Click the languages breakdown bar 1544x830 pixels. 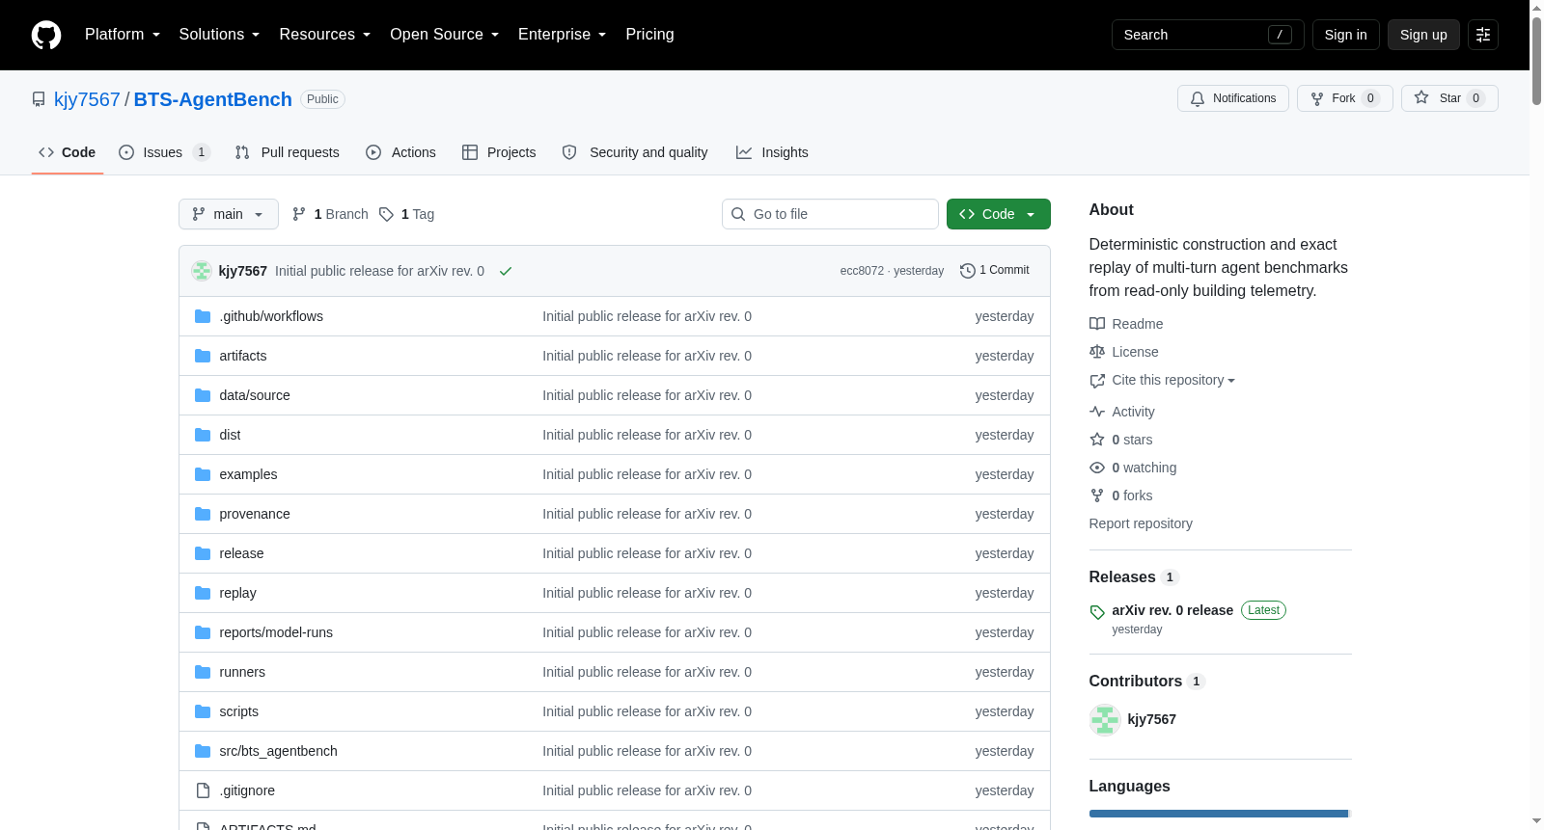pyautogui.click(x=1221, y=814)
